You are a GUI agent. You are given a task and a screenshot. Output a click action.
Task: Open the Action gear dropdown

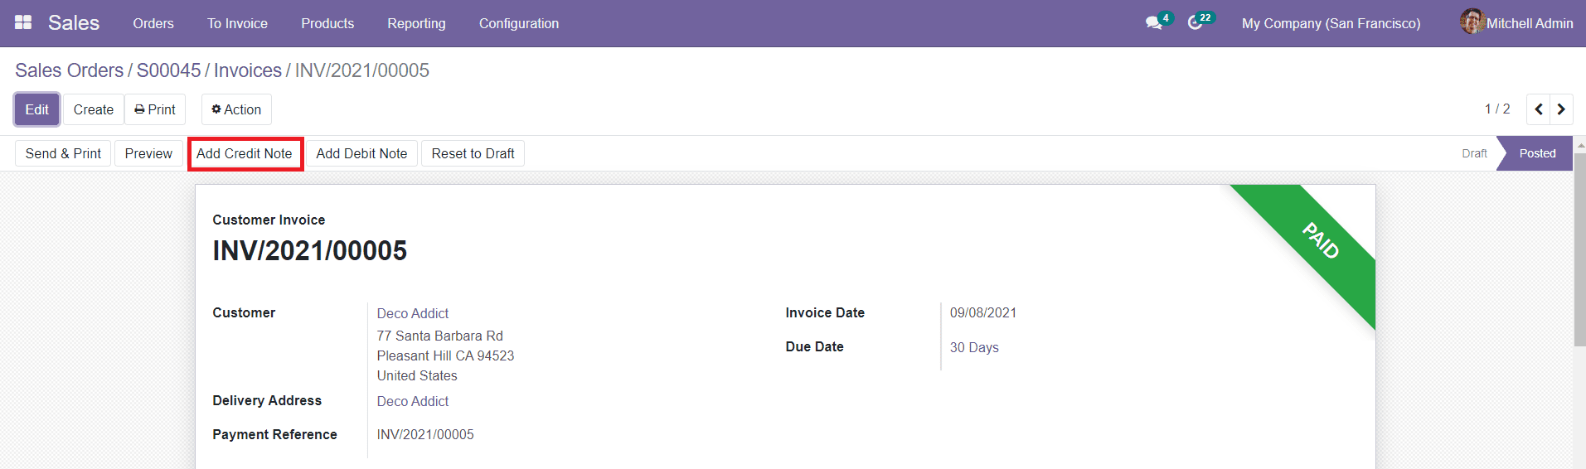click(236, 109)
